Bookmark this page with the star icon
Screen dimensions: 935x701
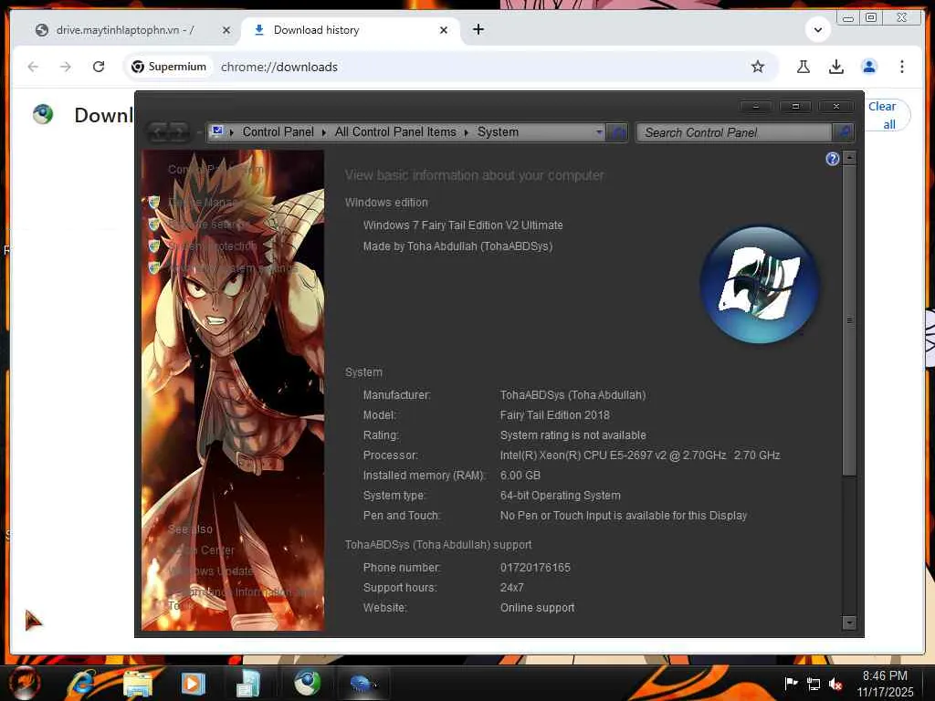pyautogui.click(x=758, y=67)
